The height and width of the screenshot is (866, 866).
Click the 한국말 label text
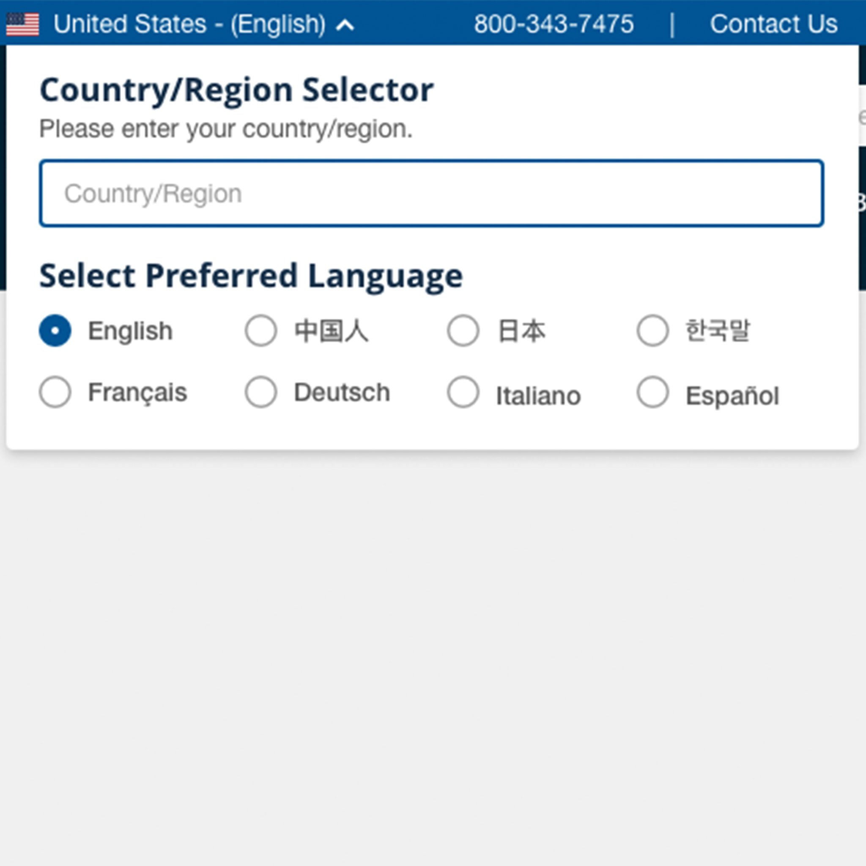point(717,331)
